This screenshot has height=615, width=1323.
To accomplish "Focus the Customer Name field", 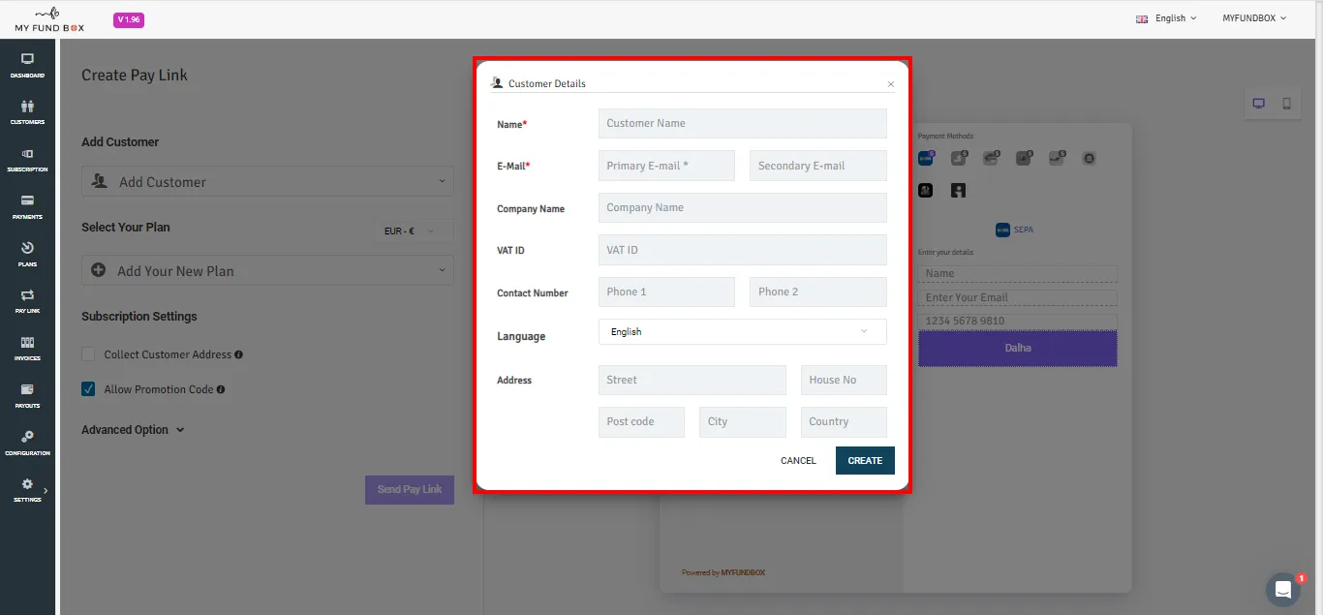I will [743, 123].
